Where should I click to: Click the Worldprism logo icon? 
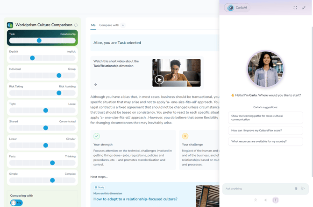[10, 25]
